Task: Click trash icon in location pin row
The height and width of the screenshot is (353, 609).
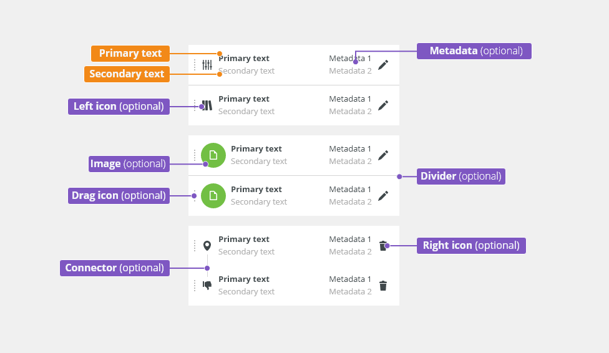Action: (x=383, y=246)
